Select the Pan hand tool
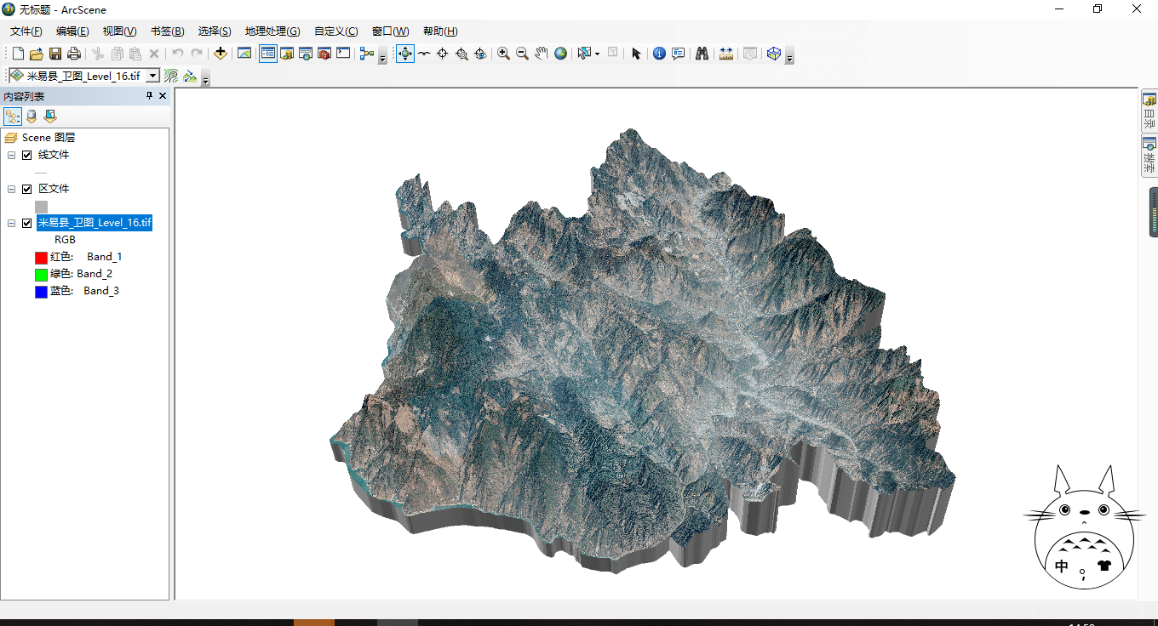This screenshot has height=626, width=1158. click(542, 54)
